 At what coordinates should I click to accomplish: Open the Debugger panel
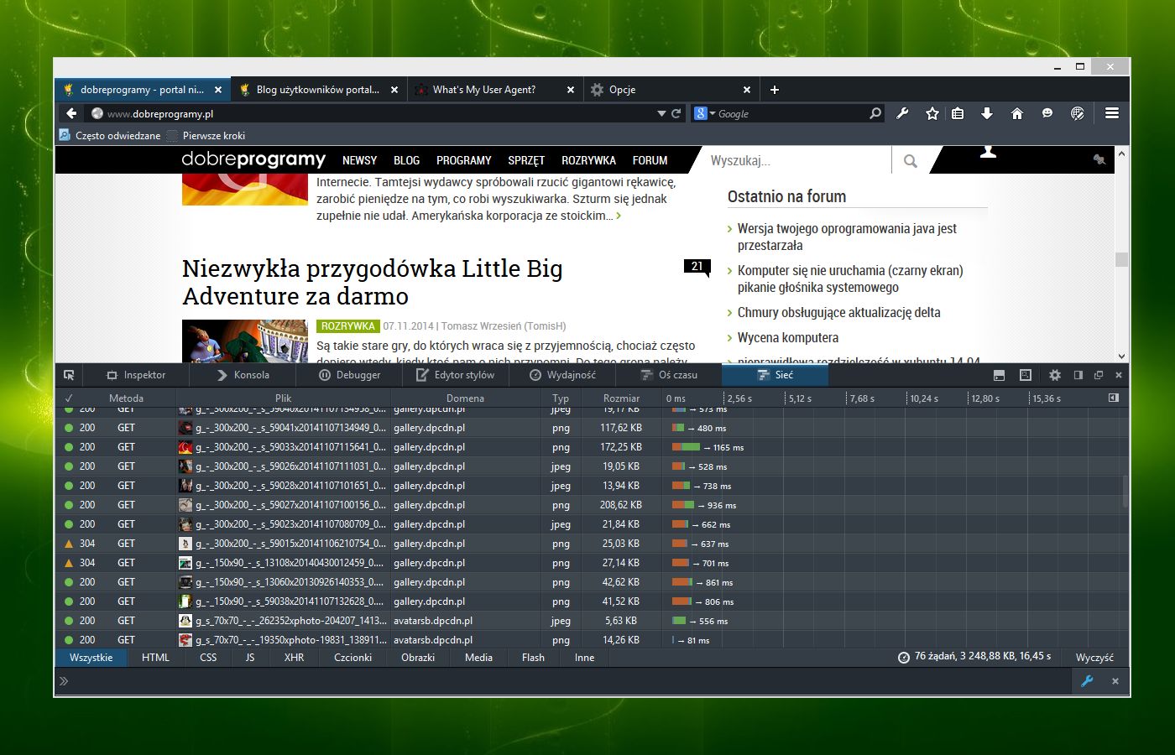tap(350, 375)
